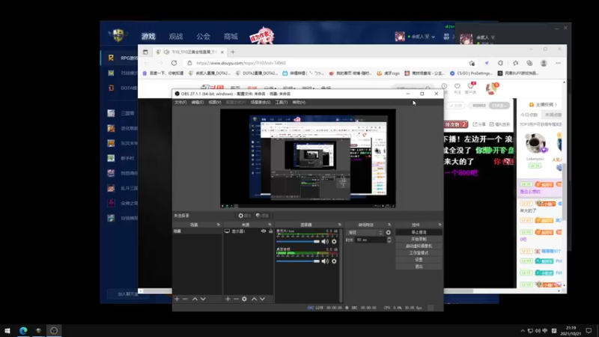Screen dimensions: 599x337
Task: Open new tab in Edge browser
Action: (x=233, y=52)
